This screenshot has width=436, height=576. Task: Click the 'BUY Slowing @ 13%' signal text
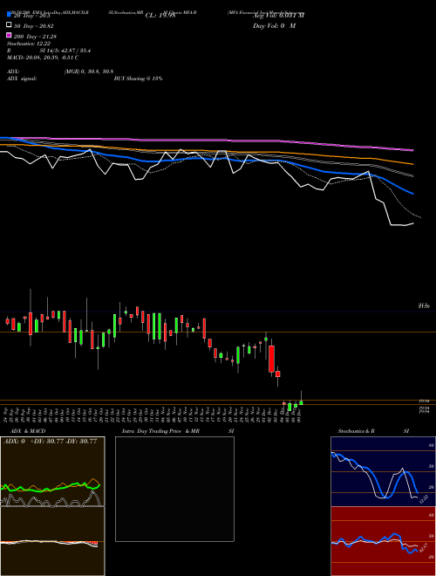pos(138,79)
